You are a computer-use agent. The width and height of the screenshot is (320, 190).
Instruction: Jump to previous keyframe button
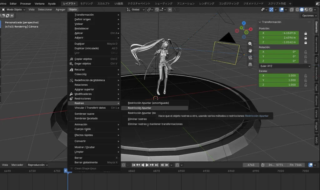tap(138, 165)
